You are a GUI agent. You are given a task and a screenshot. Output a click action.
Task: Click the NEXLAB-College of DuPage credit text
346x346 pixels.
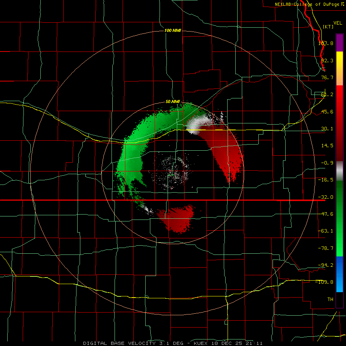[x=307, y=4]
